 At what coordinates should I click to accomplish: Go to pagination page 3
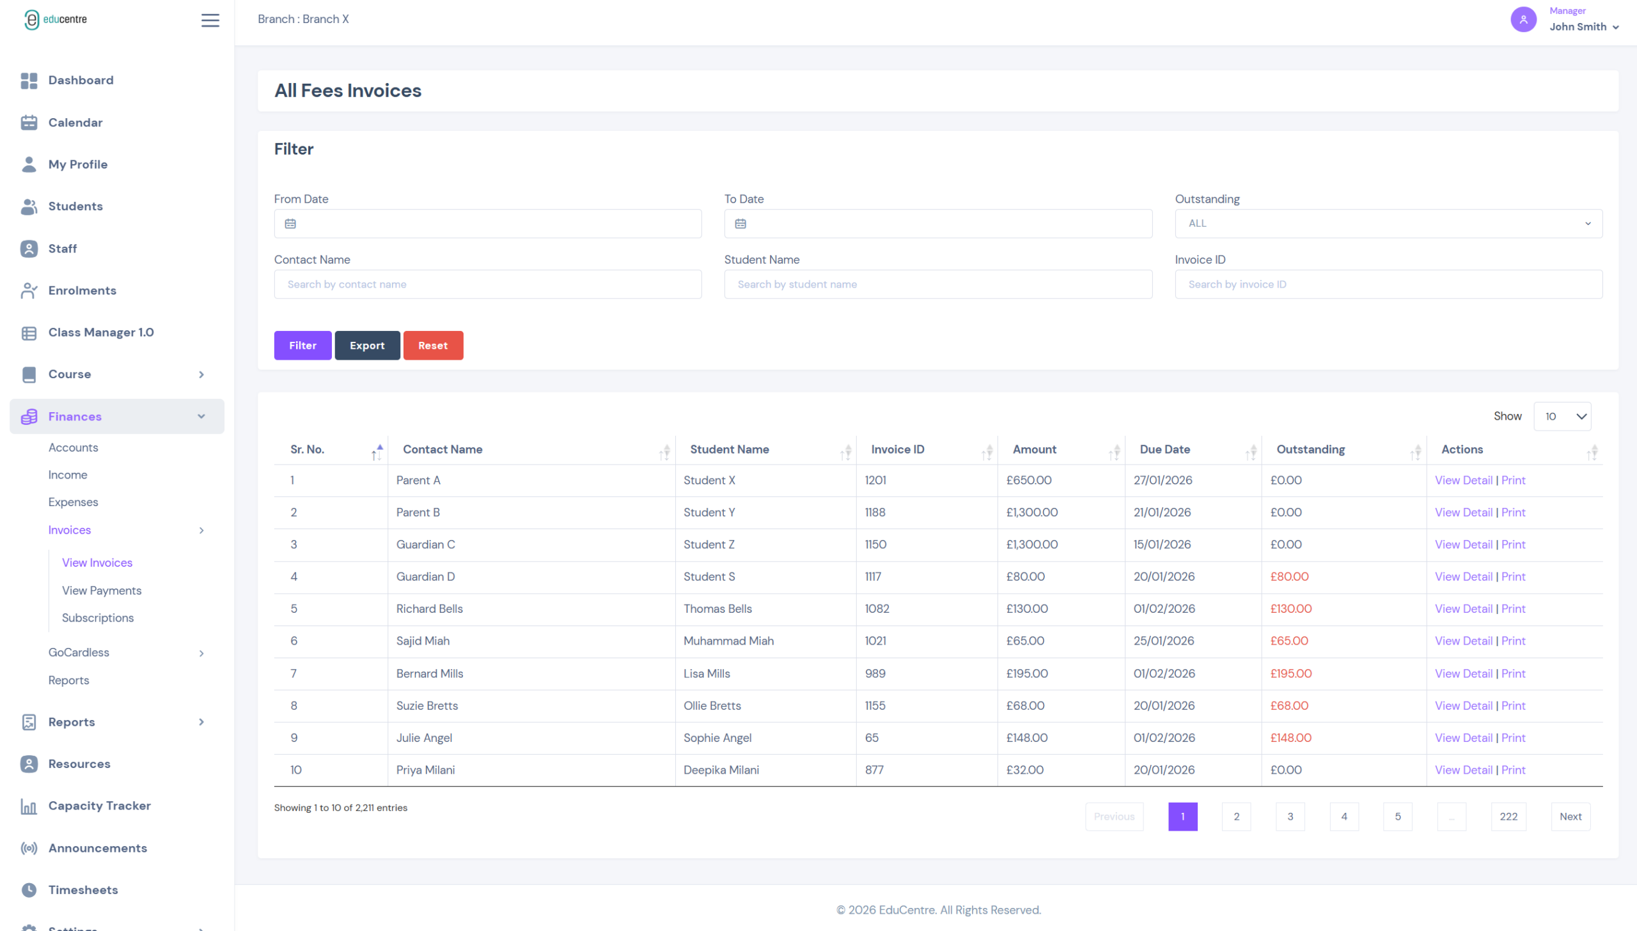point(1290,817)
